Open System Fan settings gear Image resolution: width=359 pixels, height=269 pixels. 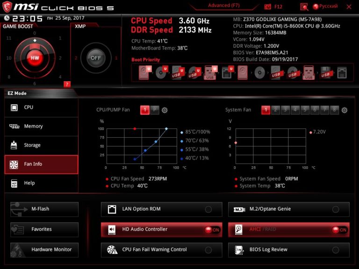345,110
